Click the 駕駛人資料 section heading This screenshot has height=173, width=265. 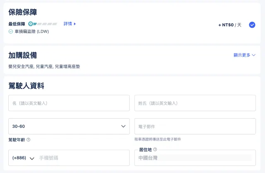(x=26, y=86)
